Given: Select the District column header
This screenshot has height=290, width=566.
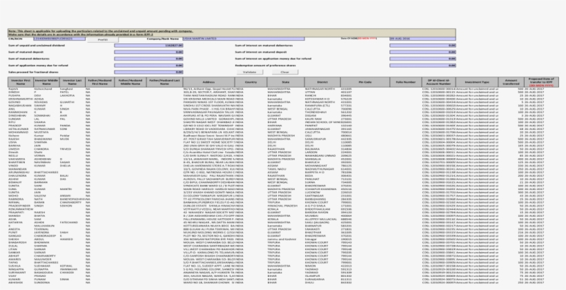Looking at the screenshot, I should [322, 82].
